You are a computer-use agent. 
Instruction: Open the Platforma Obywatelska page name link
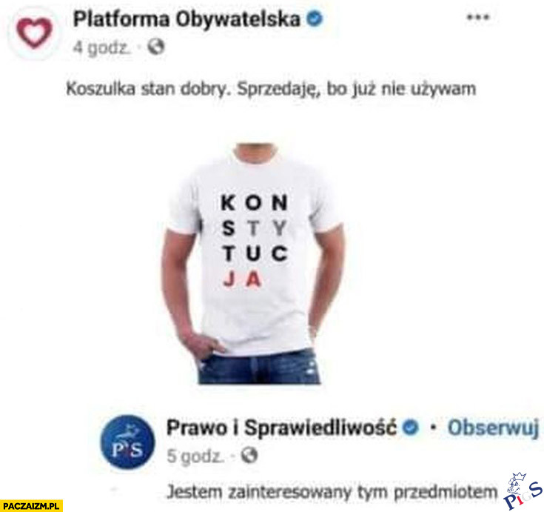coord(187,19)
